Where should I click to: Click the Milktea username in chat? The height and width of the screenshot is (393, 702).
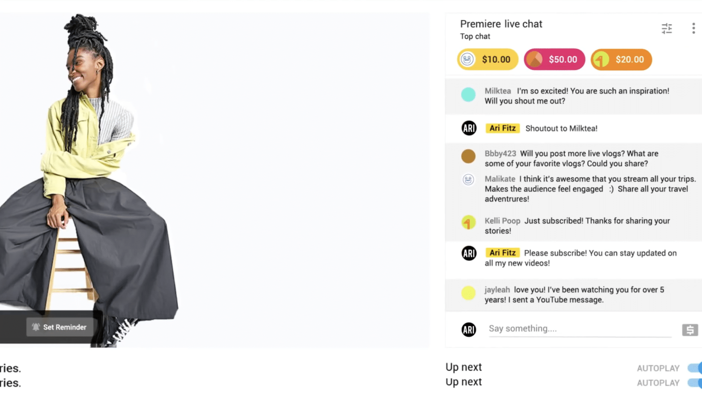pyautogui.click(x=498, y=91)
